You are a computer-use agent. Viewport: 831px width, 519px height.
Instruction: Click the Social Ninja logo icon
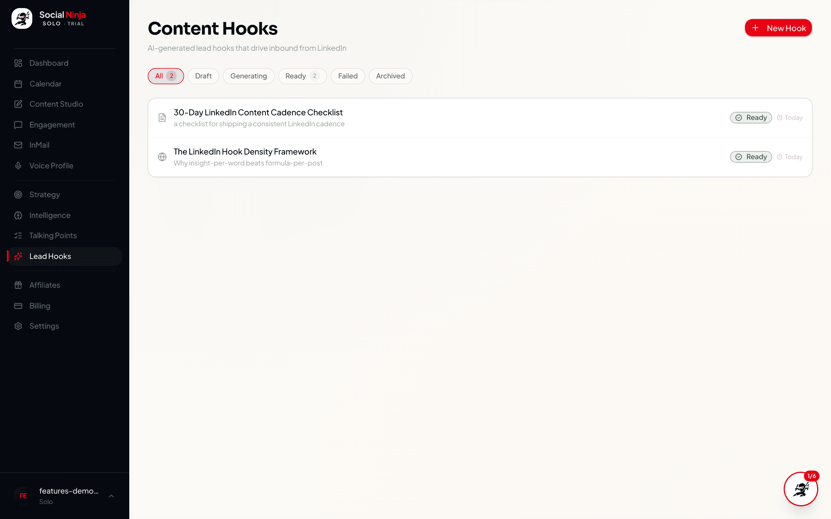click(22, 18)
